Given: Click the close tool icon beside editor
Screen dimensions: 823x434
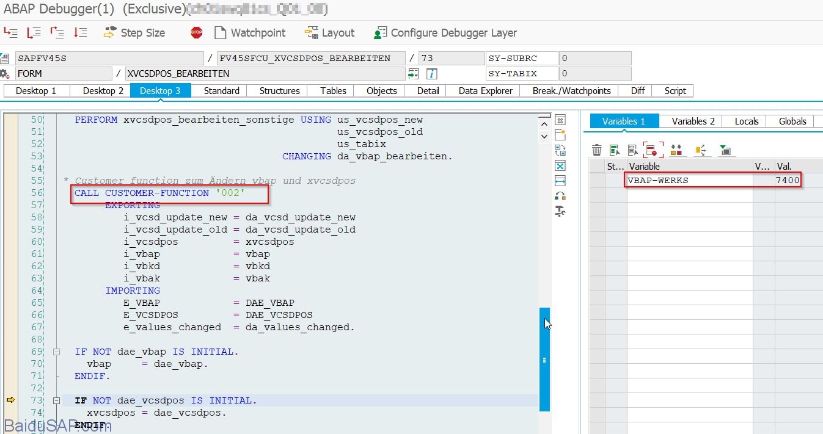Looking at the screenshot, I should tap(560, 120).
